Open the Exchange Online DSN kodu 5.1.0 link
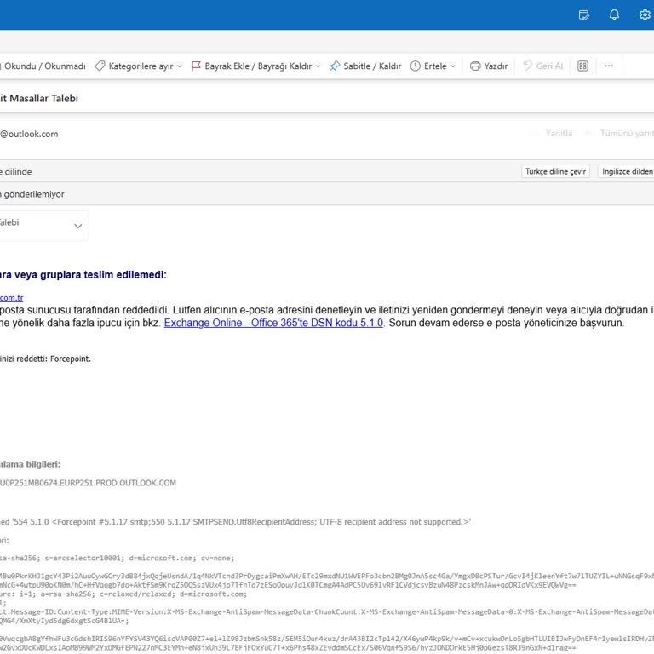Screen dimensions: 654x654 coord(273,324)
